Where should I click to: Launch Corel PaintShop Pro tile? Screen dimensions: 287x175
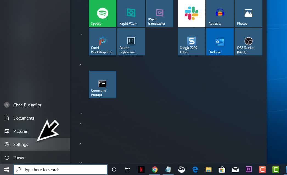103,42
